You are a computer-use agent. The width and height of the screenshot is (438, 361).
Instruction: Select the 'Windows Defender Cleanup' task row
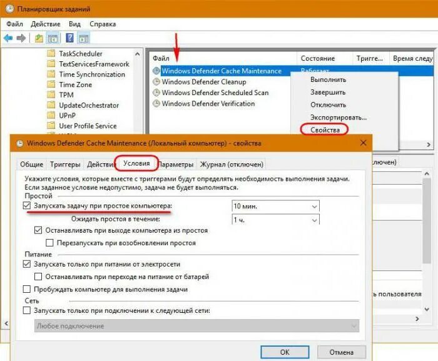[x=204, y=81]
